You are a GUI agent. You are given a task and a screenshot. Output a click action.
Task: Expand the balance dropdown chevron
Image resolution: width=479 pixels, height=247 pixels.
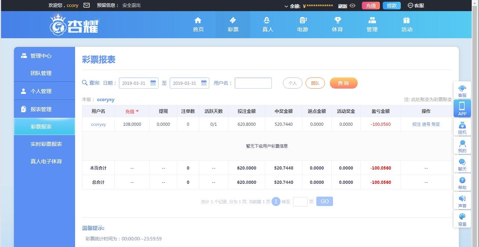[286, 6]
